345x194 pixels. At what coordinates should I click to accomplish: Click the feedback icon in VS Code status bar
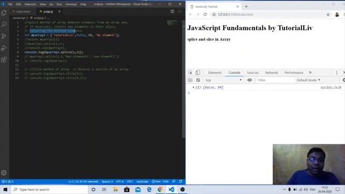[x=174, y=182]
